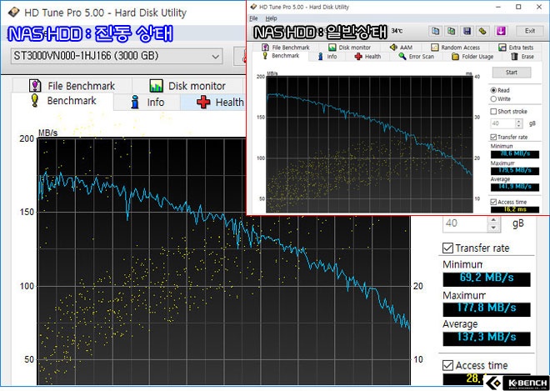550x391 pixels.
Task: Click the 69.2 MB/s minimum value
Action: (487, 279)
